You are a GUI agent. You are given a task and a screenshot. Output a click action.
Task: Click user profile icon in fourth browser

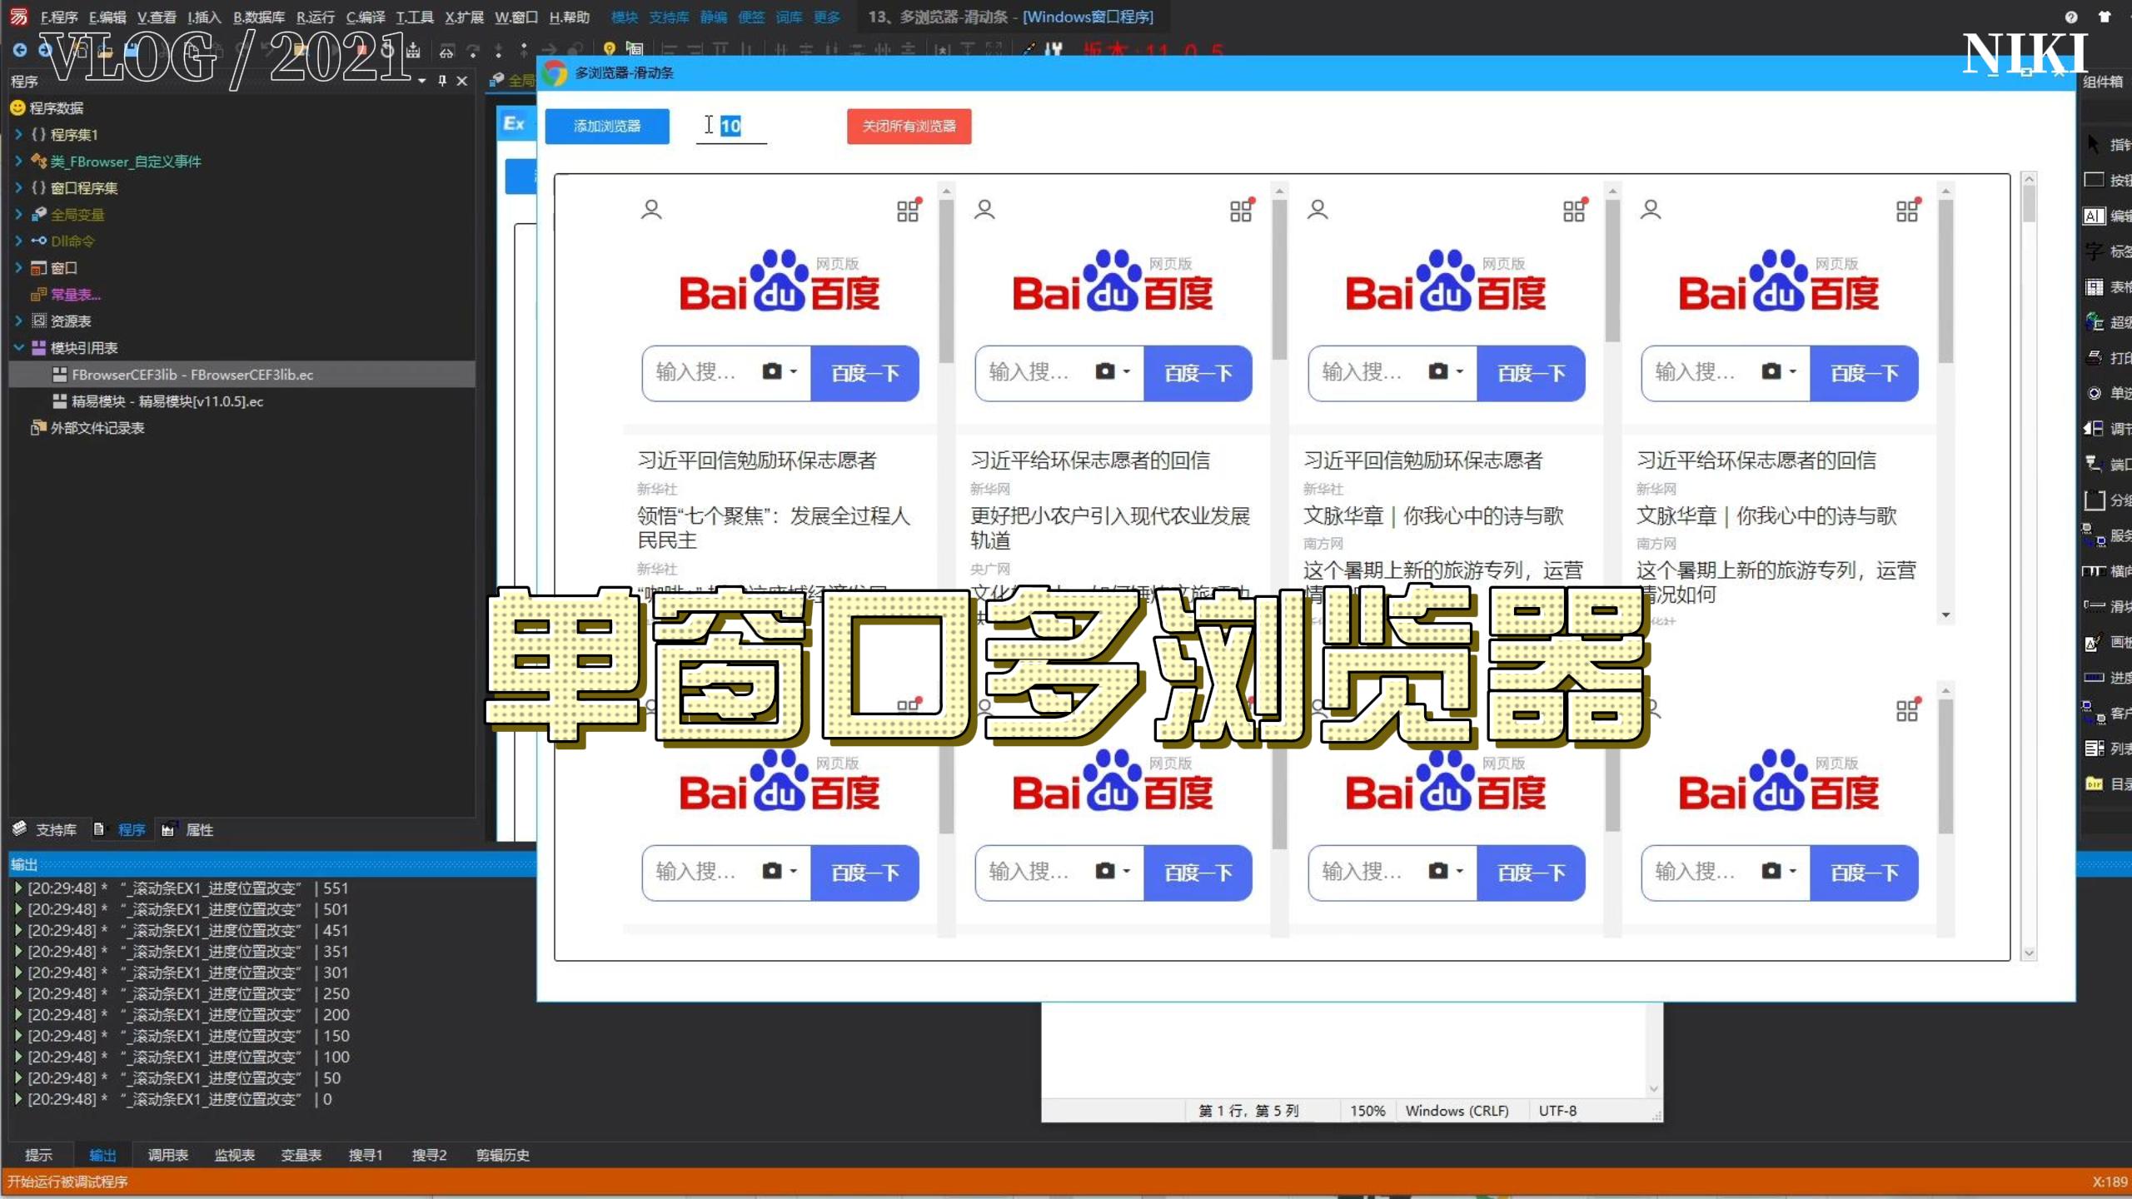pyautogui.click(x=1651, y=209)
